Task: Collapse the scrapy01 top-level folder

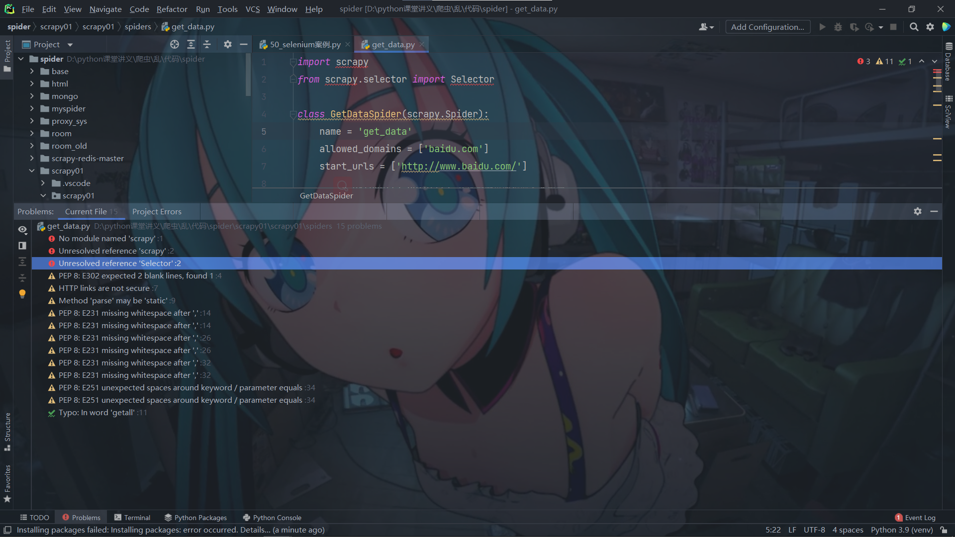Action: (32, 171)
